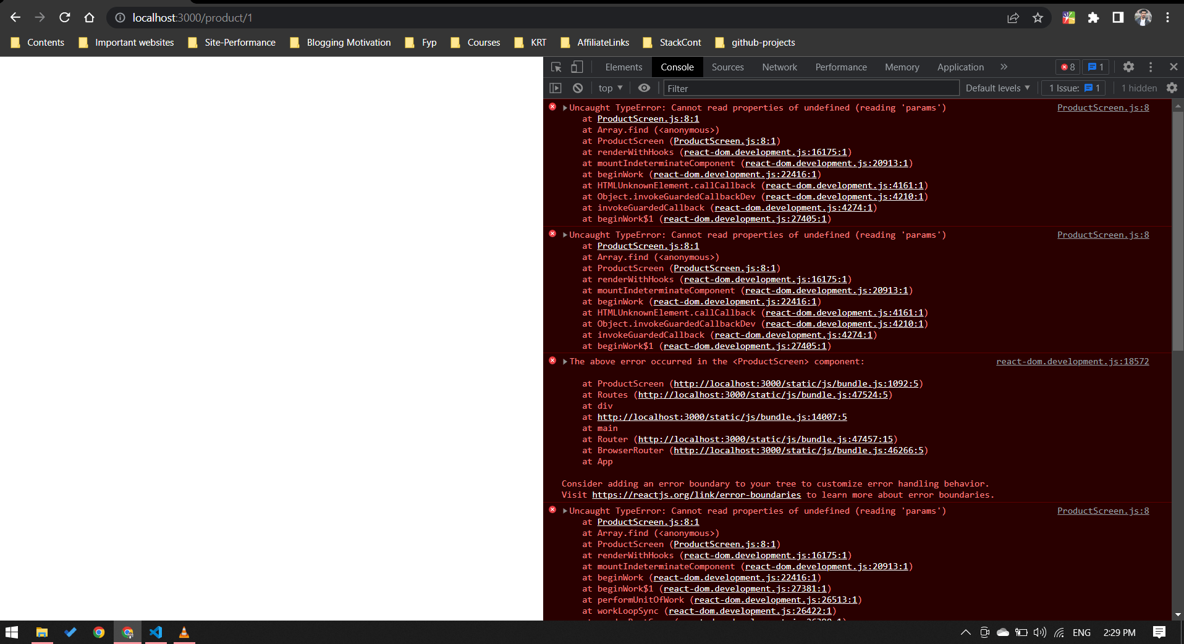Open the Site-Performance bookmark folder
The width and height of the screenshot is (1184, 644).
click(x=231, y=43)
